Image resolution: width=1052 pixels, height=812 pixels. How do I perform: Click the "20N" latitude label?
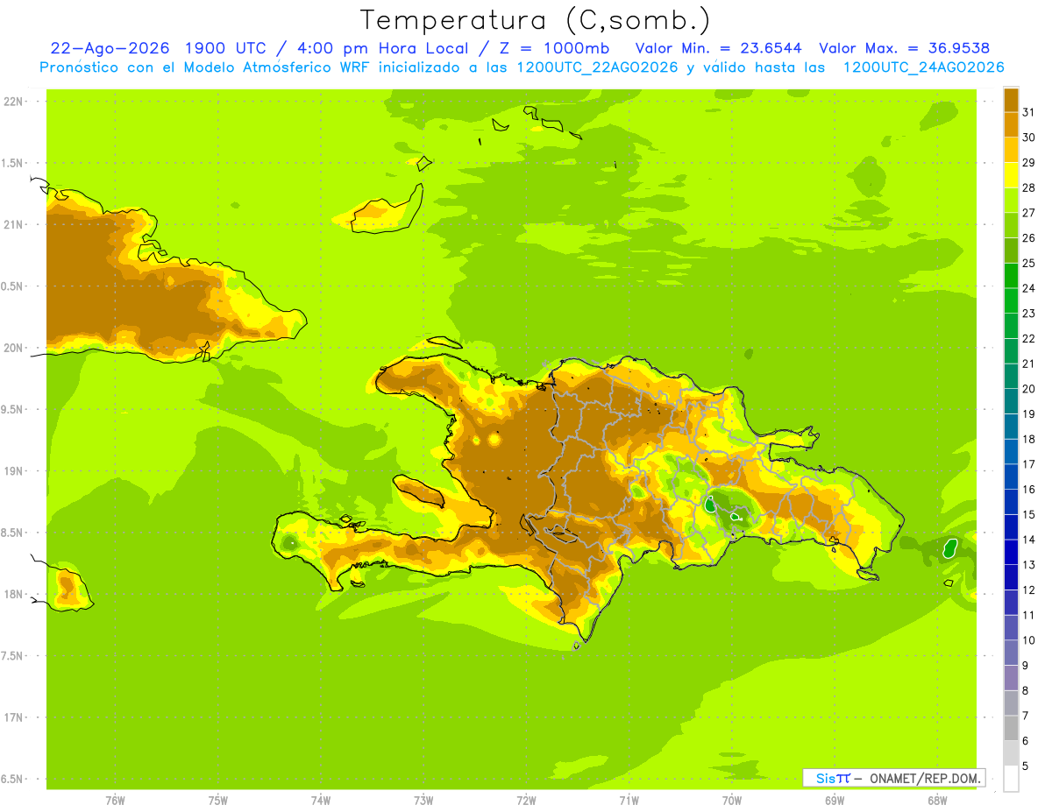[13, 348]
